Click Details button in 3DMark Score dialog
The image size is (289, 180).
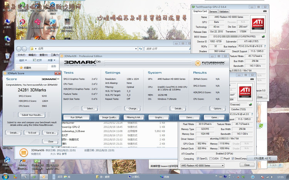pos(13,133)
